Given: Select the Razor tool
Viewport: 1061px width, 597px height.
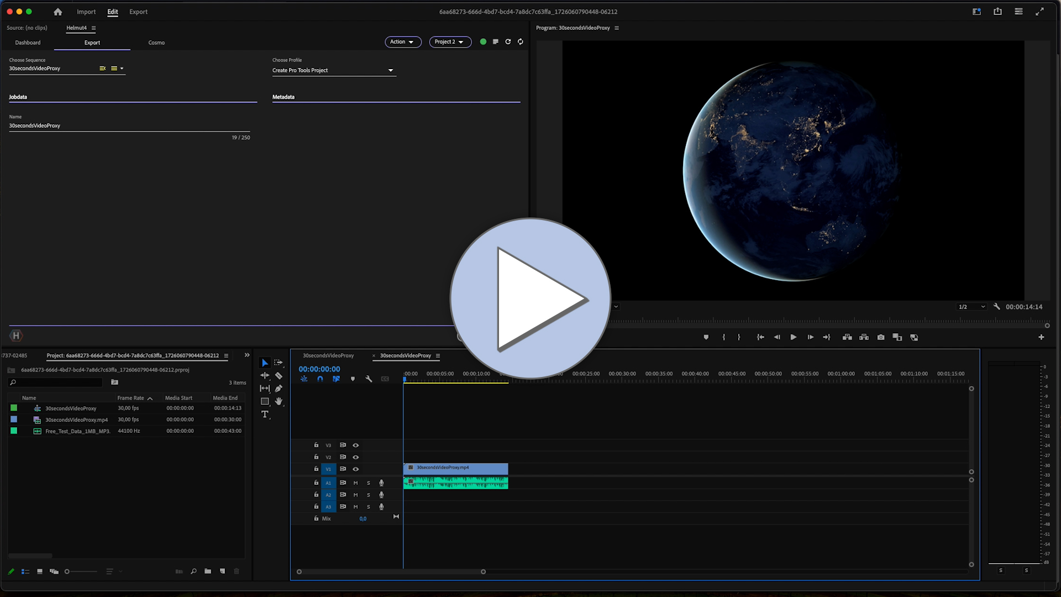Looking at the screenshot, I should tap(279, 376).
